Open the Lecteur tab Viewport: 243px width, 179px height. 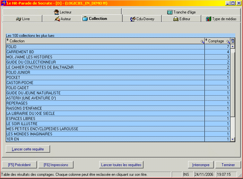click(x=62, y=12)
